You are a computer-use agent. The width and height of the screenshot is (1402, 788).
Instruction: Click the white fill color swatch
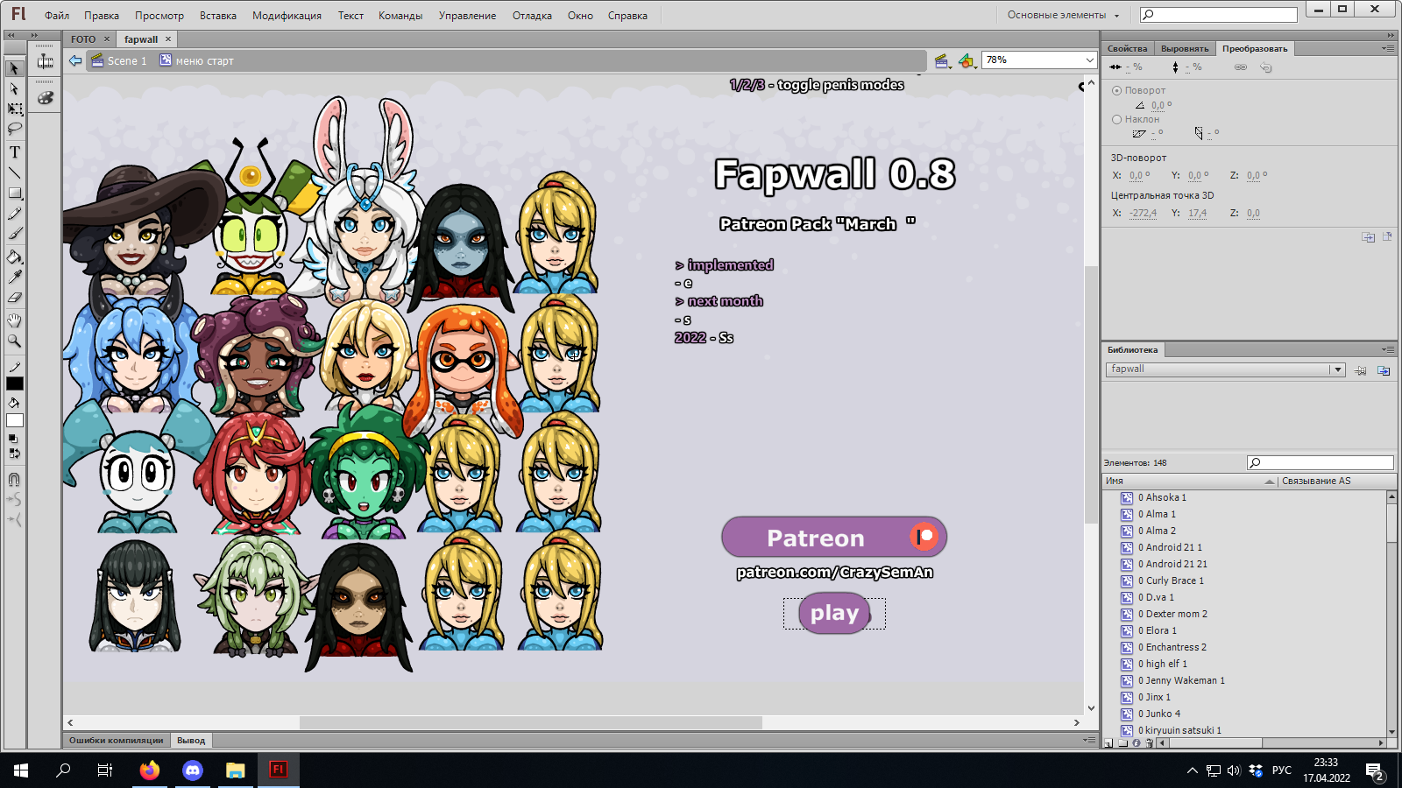pos(15,421)
